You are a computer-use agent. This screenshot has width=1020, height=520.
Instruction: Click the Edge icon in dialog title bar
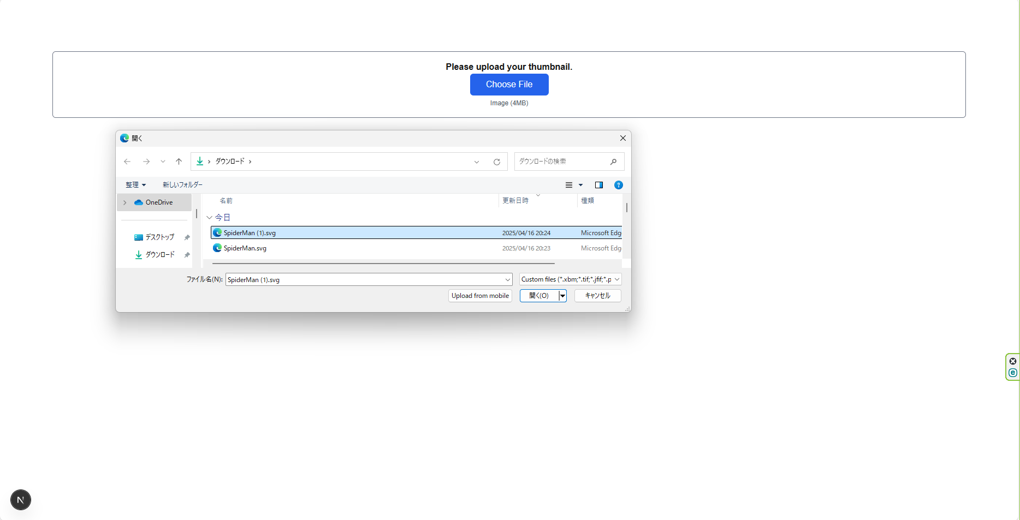(x=124, y=138)
